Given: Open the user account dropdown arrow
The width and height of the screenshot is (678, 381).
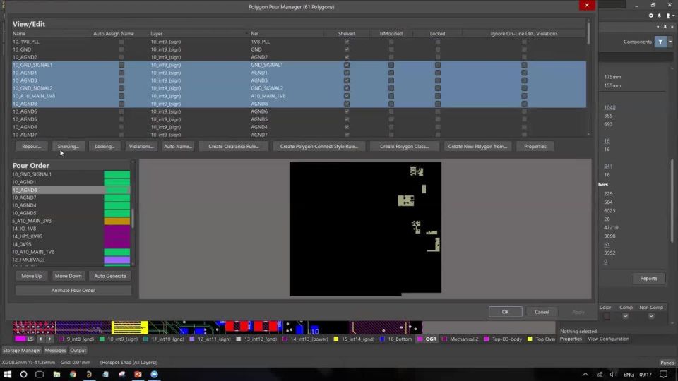Looking at the screenshot, I should [673, 16].
